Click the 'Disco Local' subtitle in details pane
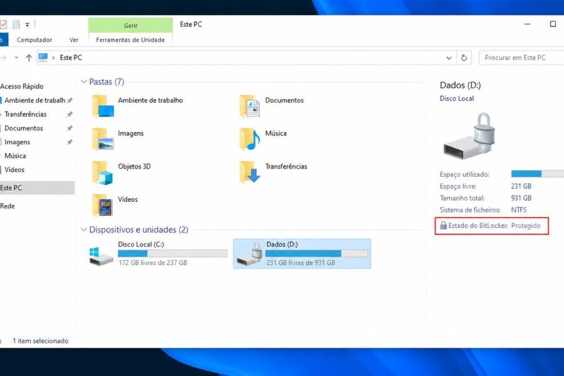This screenshot has width=564, height=376. [457, 98]
